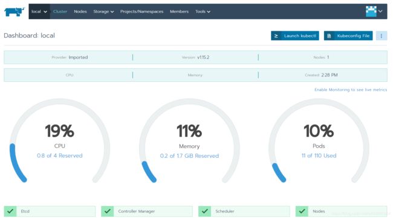Click the terminal icon on Launch kubectl
Screen dimensions: 393x218
(x=276, y=36)
